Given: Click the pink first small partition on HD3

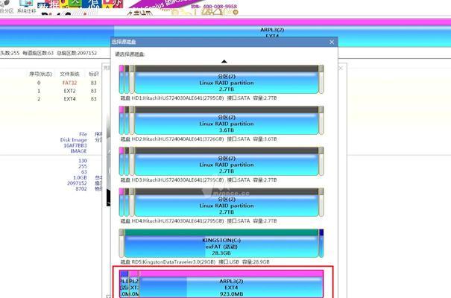Looking at the screenshot, I should (122, 162).
